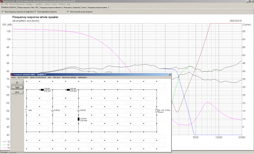
Task: Open the Polar plots tab
Action: tap(67, 8)
